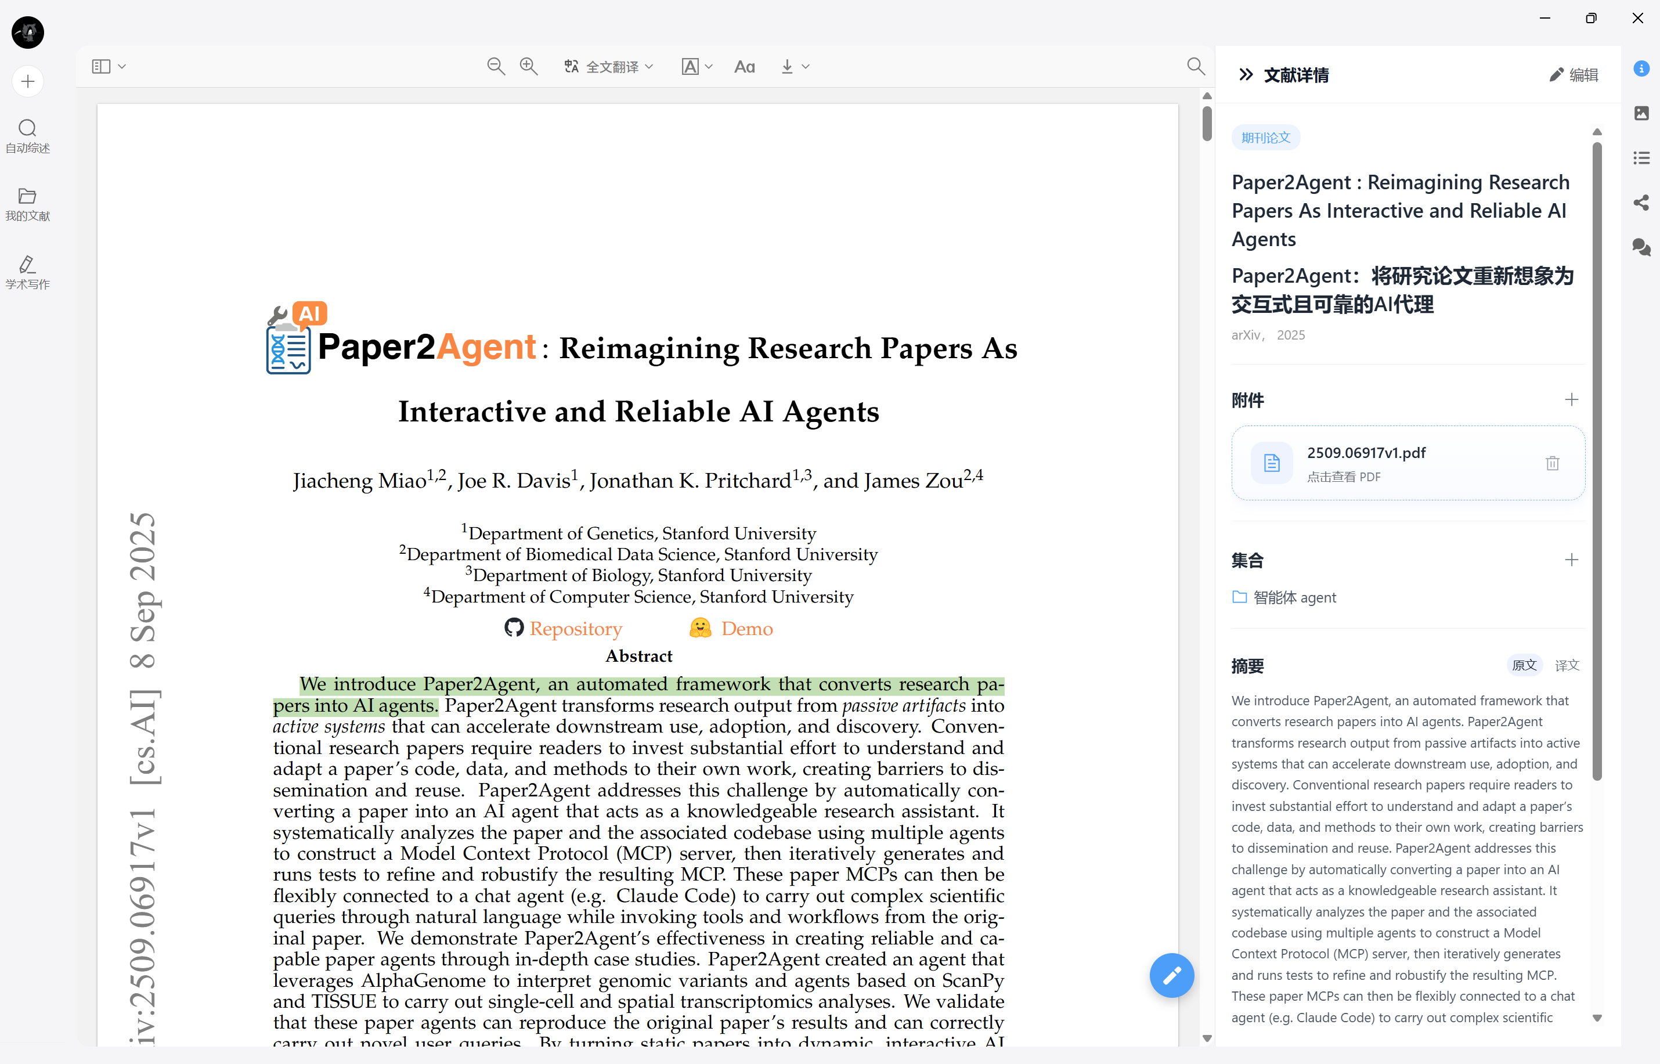The image size is (1660, 1064).
Task: Open the share icon in the right sidebar
Action: (x=1641, y=203)
